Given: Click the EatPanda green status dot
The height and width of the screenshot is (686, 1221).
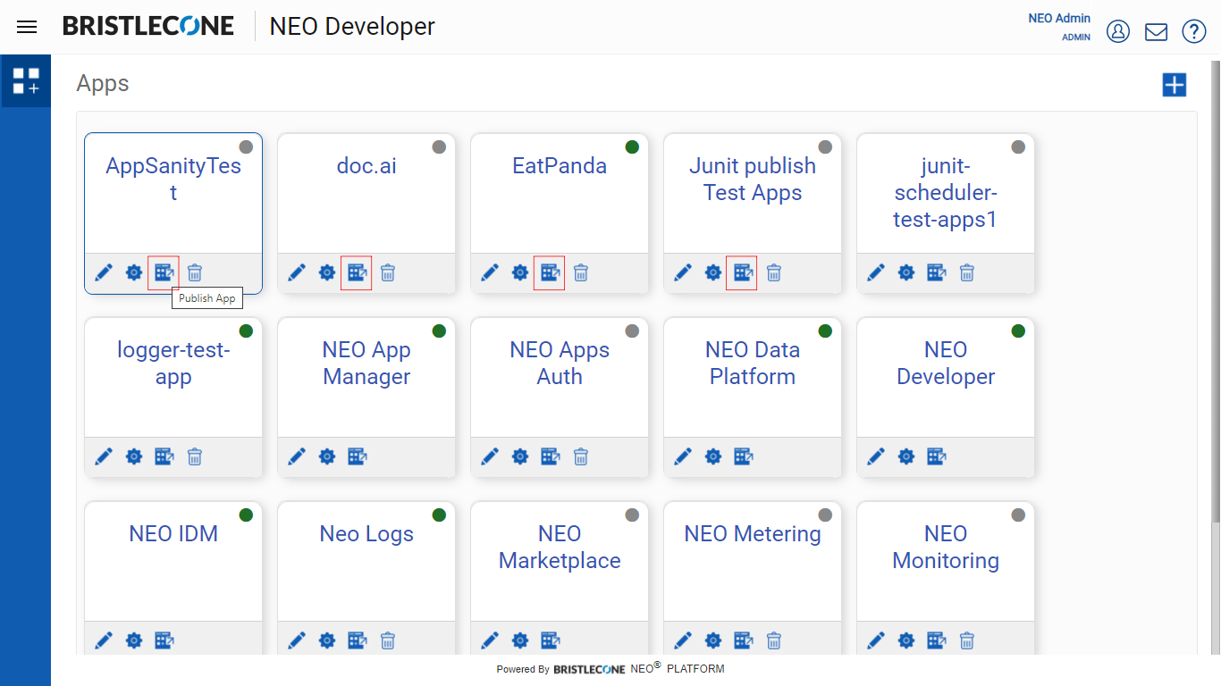Looking at the screenshot, I should [x=632, y=147].
